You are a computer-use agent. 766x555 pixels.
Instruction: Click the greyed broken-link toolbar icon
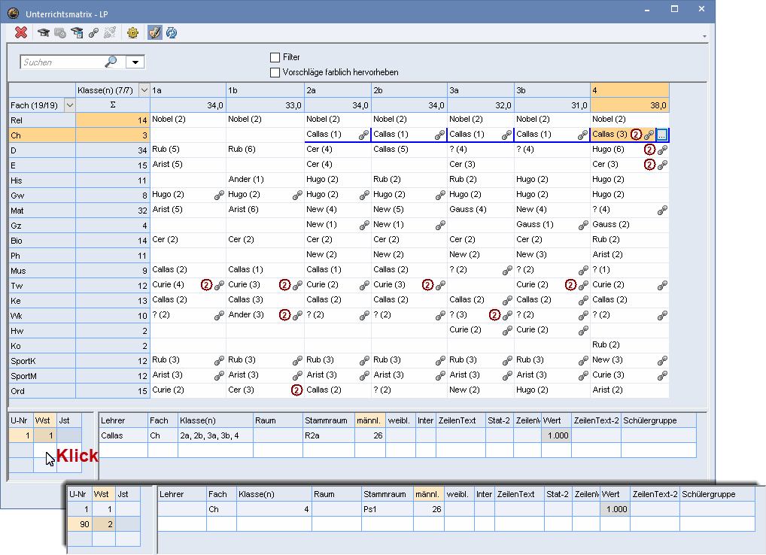point(110,32)
